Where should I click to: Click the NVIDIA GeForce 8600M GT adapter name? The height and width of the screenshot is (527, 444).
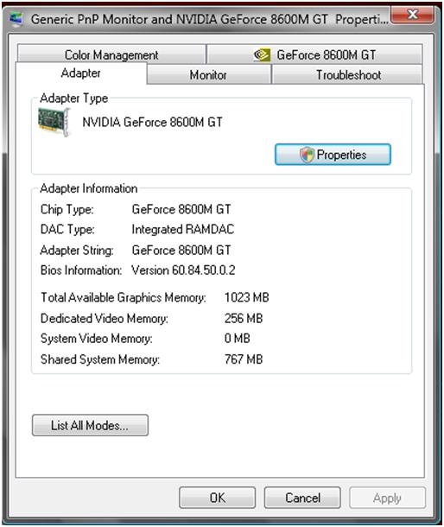[152, 122]
